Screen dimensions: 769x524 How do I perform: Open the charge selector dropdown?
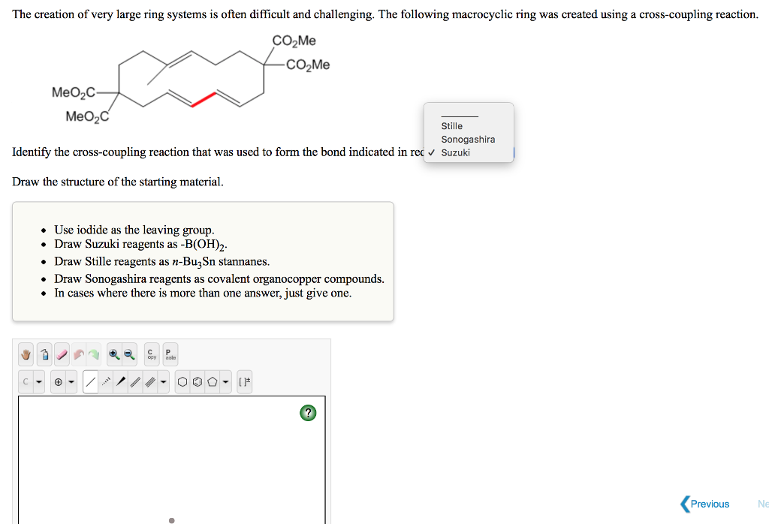(69, 381)
